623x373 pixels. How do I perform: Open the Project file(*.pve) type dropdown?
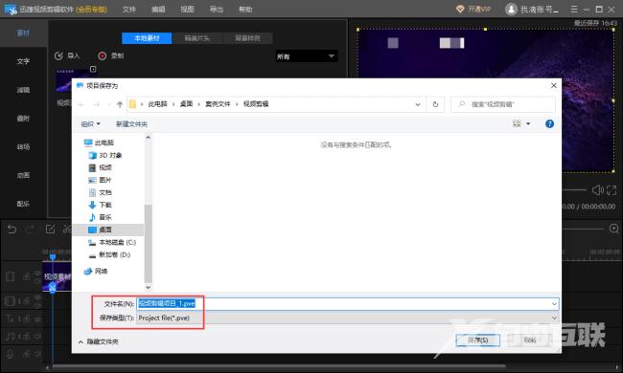(x=348, y=318)
